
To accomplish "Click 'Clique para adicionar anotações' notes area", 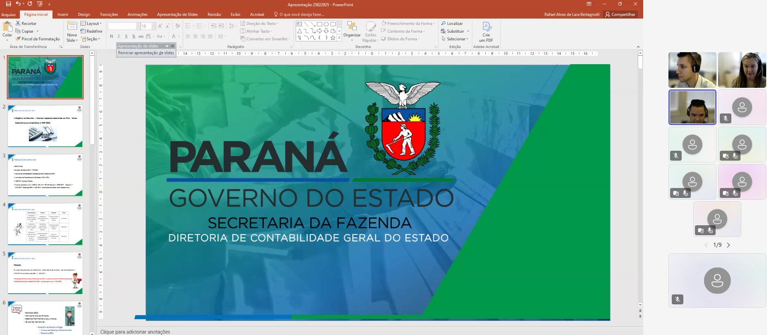I will point(135,332).
